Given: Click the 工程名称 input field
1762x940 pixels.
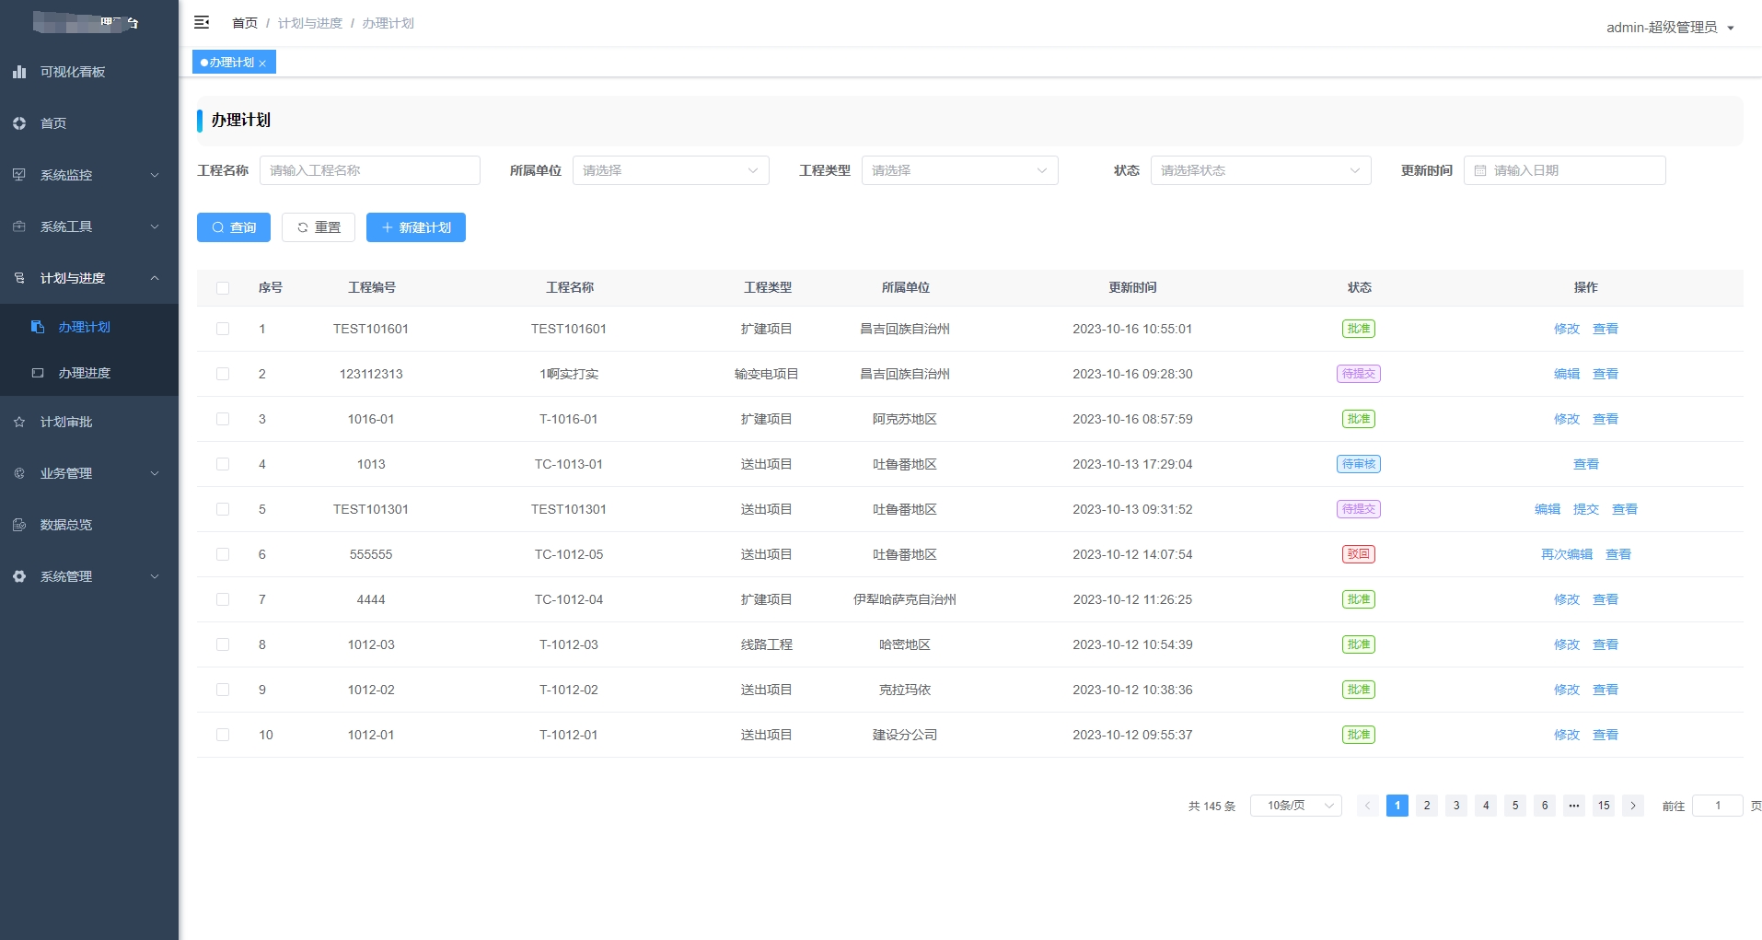Looking at the screenshot, I should [x=370, y=170].
